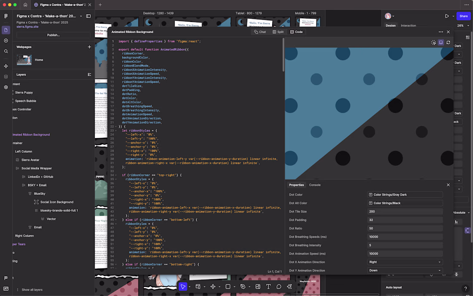Open the Properties tab

click(x=297, y=185)
